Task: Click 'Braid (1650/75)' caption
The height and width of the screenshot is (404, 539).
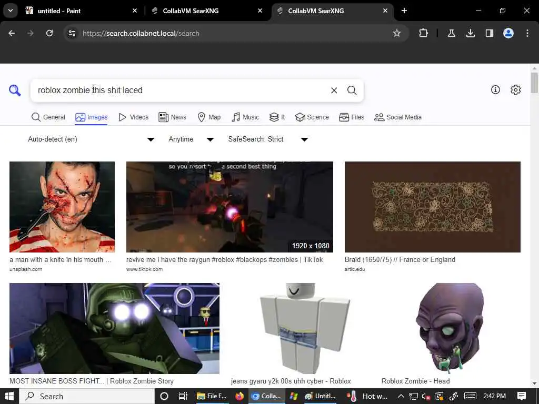Action: tap(400, 260)
